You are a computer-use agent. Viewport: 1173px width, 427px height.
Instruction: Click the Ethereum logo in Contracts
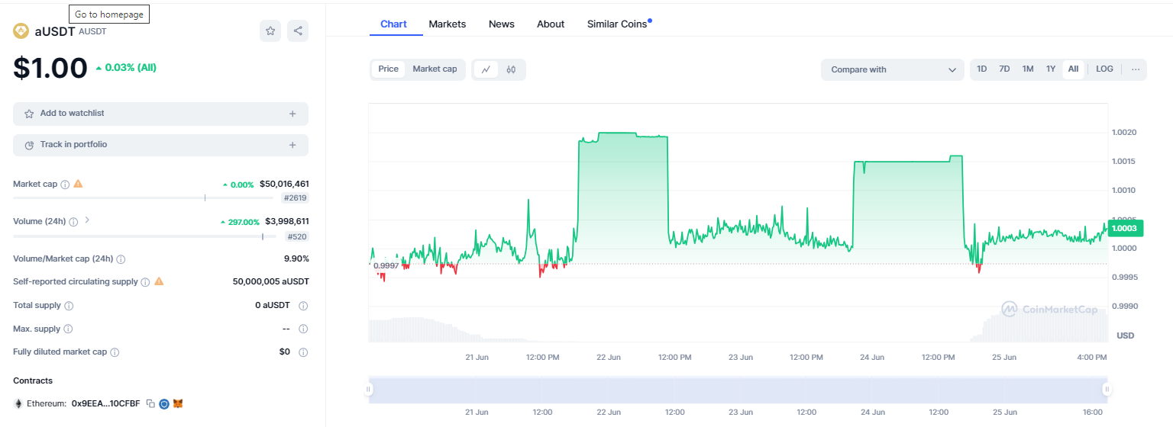pyautogui.click(x=18, y=403)
